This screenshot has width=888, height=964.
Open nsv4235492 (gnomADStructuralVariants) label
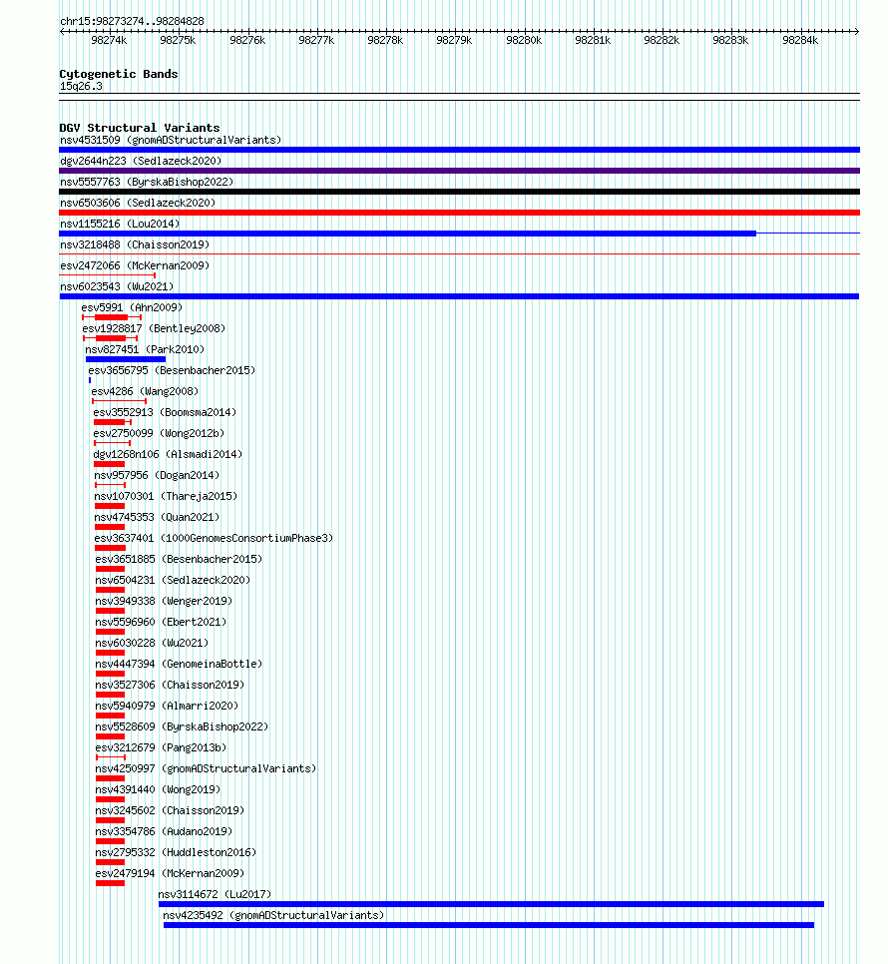click(273, 915)
